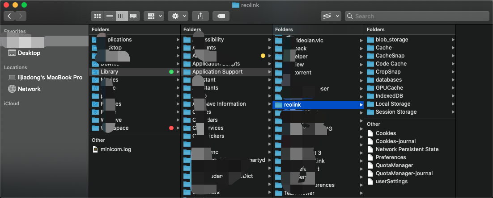Expand the blob_storage arrow
This screenshot has height=198, width=493.
(453, 40)
